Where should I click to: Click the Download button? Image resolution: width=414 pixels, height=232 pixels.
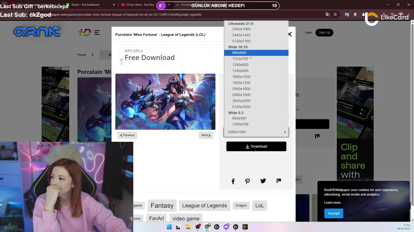pyautogui.click(x=256, y=146)
